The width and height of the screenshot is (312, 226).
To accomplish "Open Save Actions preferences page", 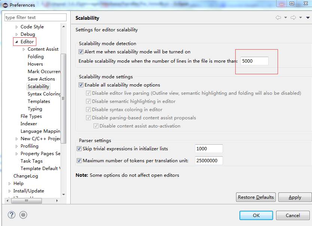I will (x=41, y=79).
